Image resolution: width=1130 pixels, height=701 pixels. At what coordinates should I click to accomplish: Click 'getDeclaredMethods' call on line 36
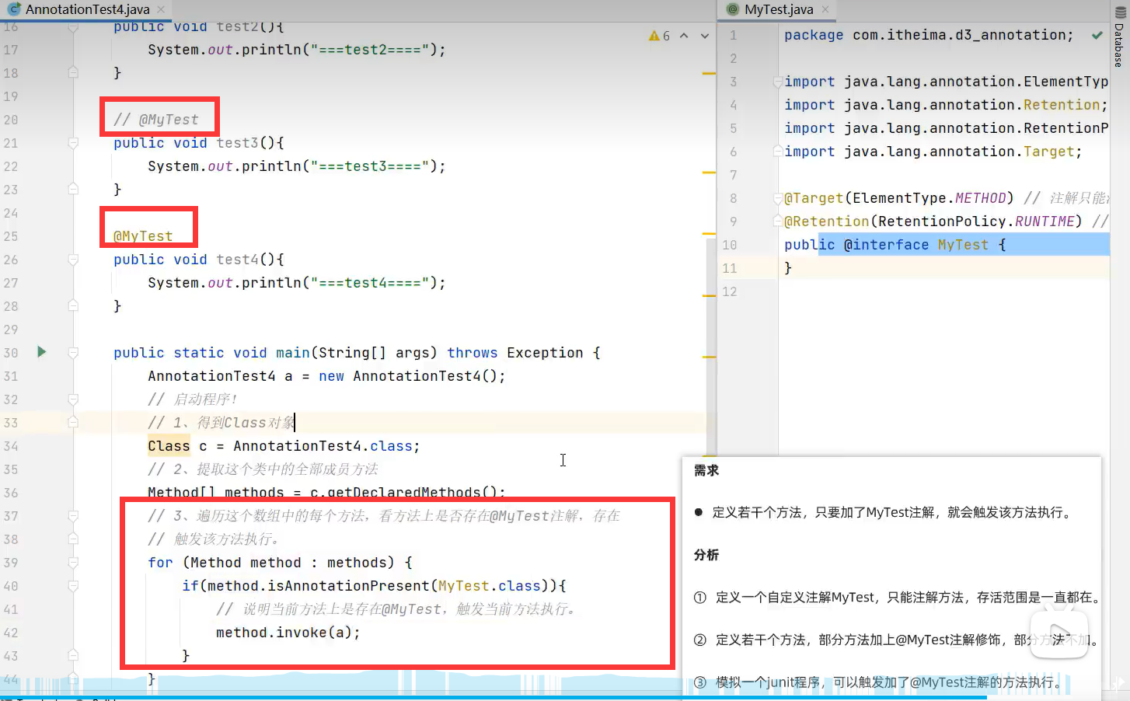pos(404,493)
